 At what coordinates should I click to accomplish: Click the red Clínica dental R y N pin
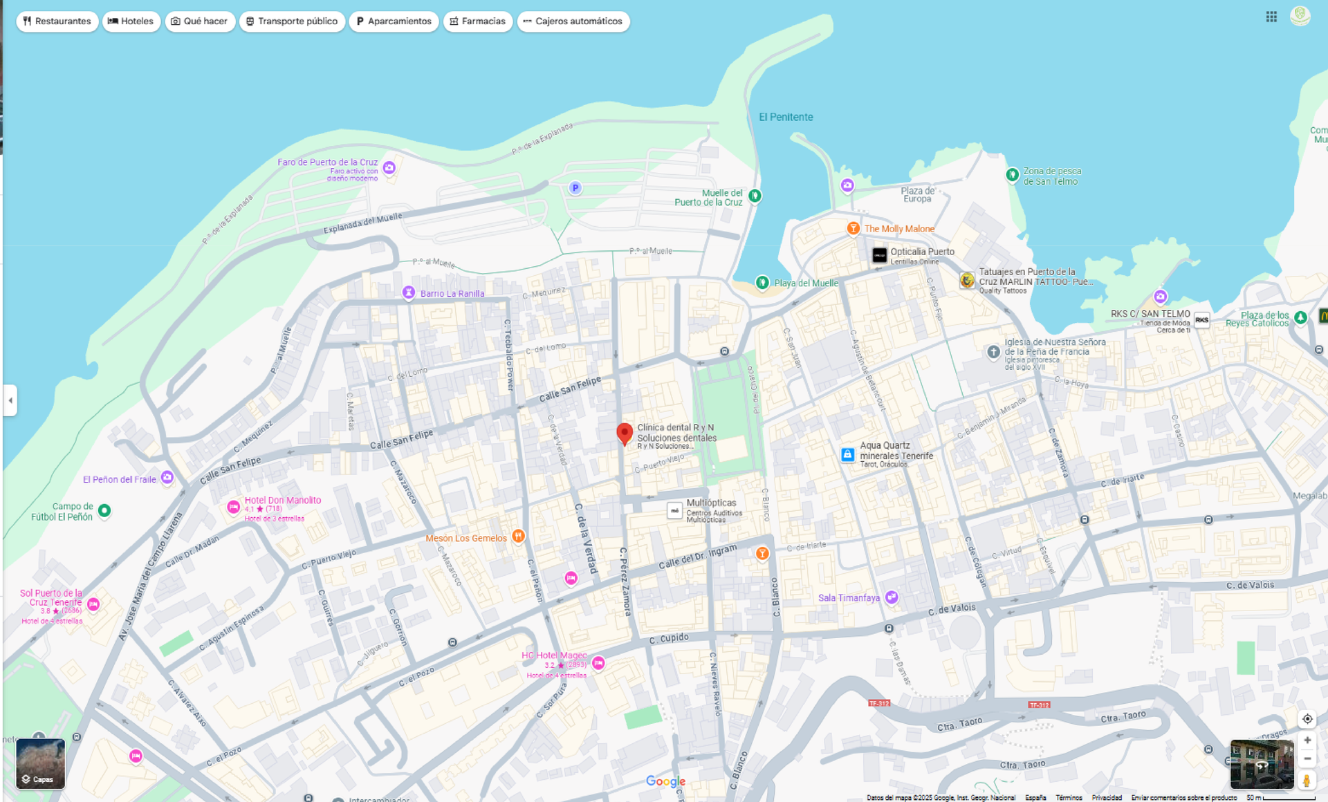point(625,433)
